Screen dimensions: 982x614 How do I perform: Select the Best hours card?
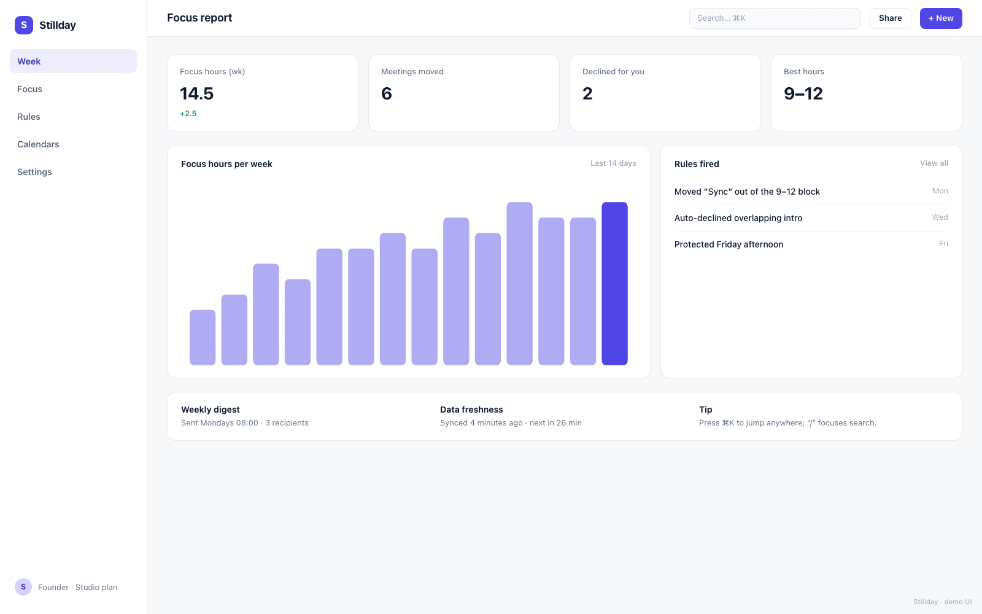pos(867,93)
